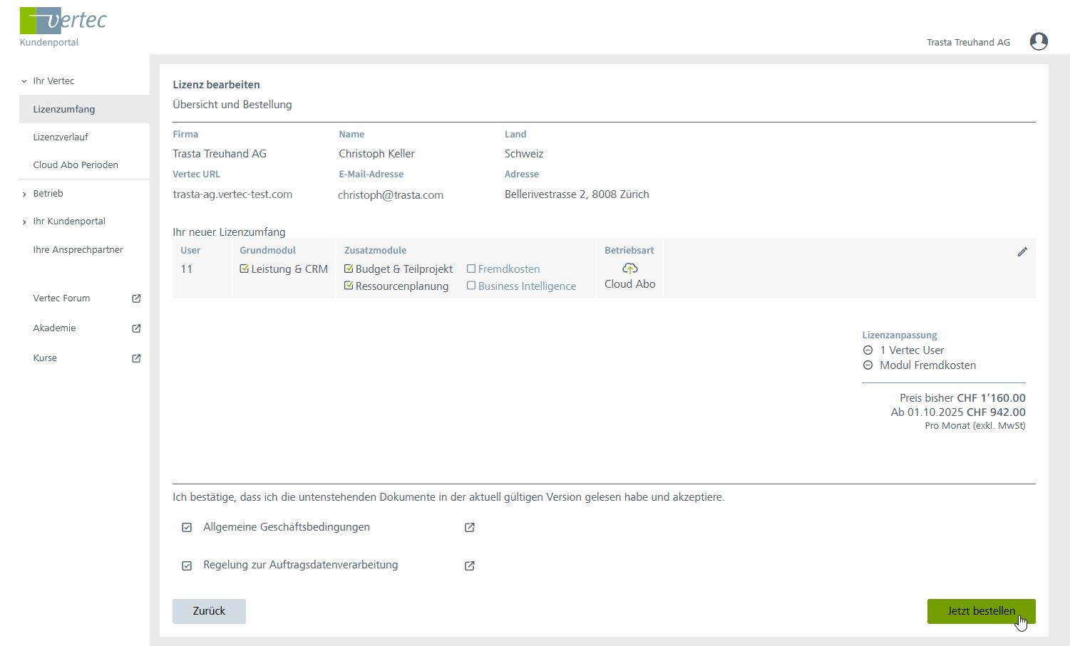
Task: Click minus icon next to 1 Vertec User
Action: [868, 350]
